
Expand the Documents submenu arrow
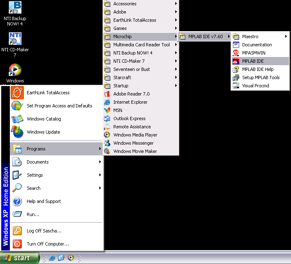(100, 162)
